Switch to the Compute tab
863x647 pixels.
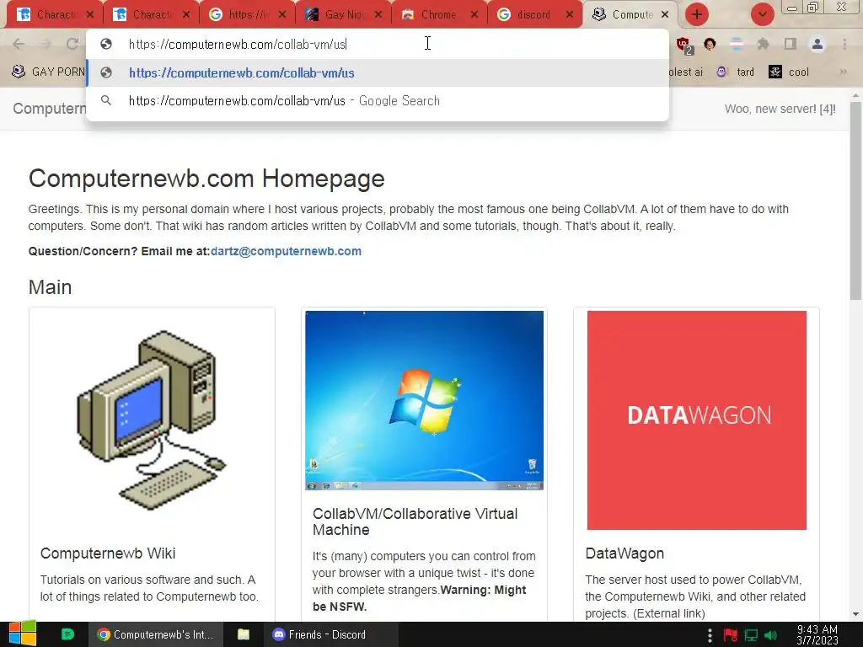pos(630,15)
